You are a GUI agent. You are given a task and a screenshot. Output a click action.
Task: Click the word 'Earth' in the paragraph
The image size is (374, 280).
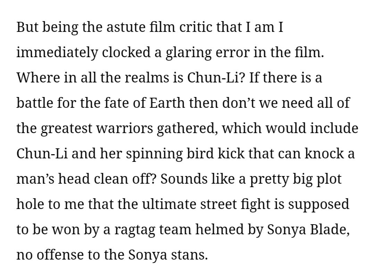click(167, 103)
